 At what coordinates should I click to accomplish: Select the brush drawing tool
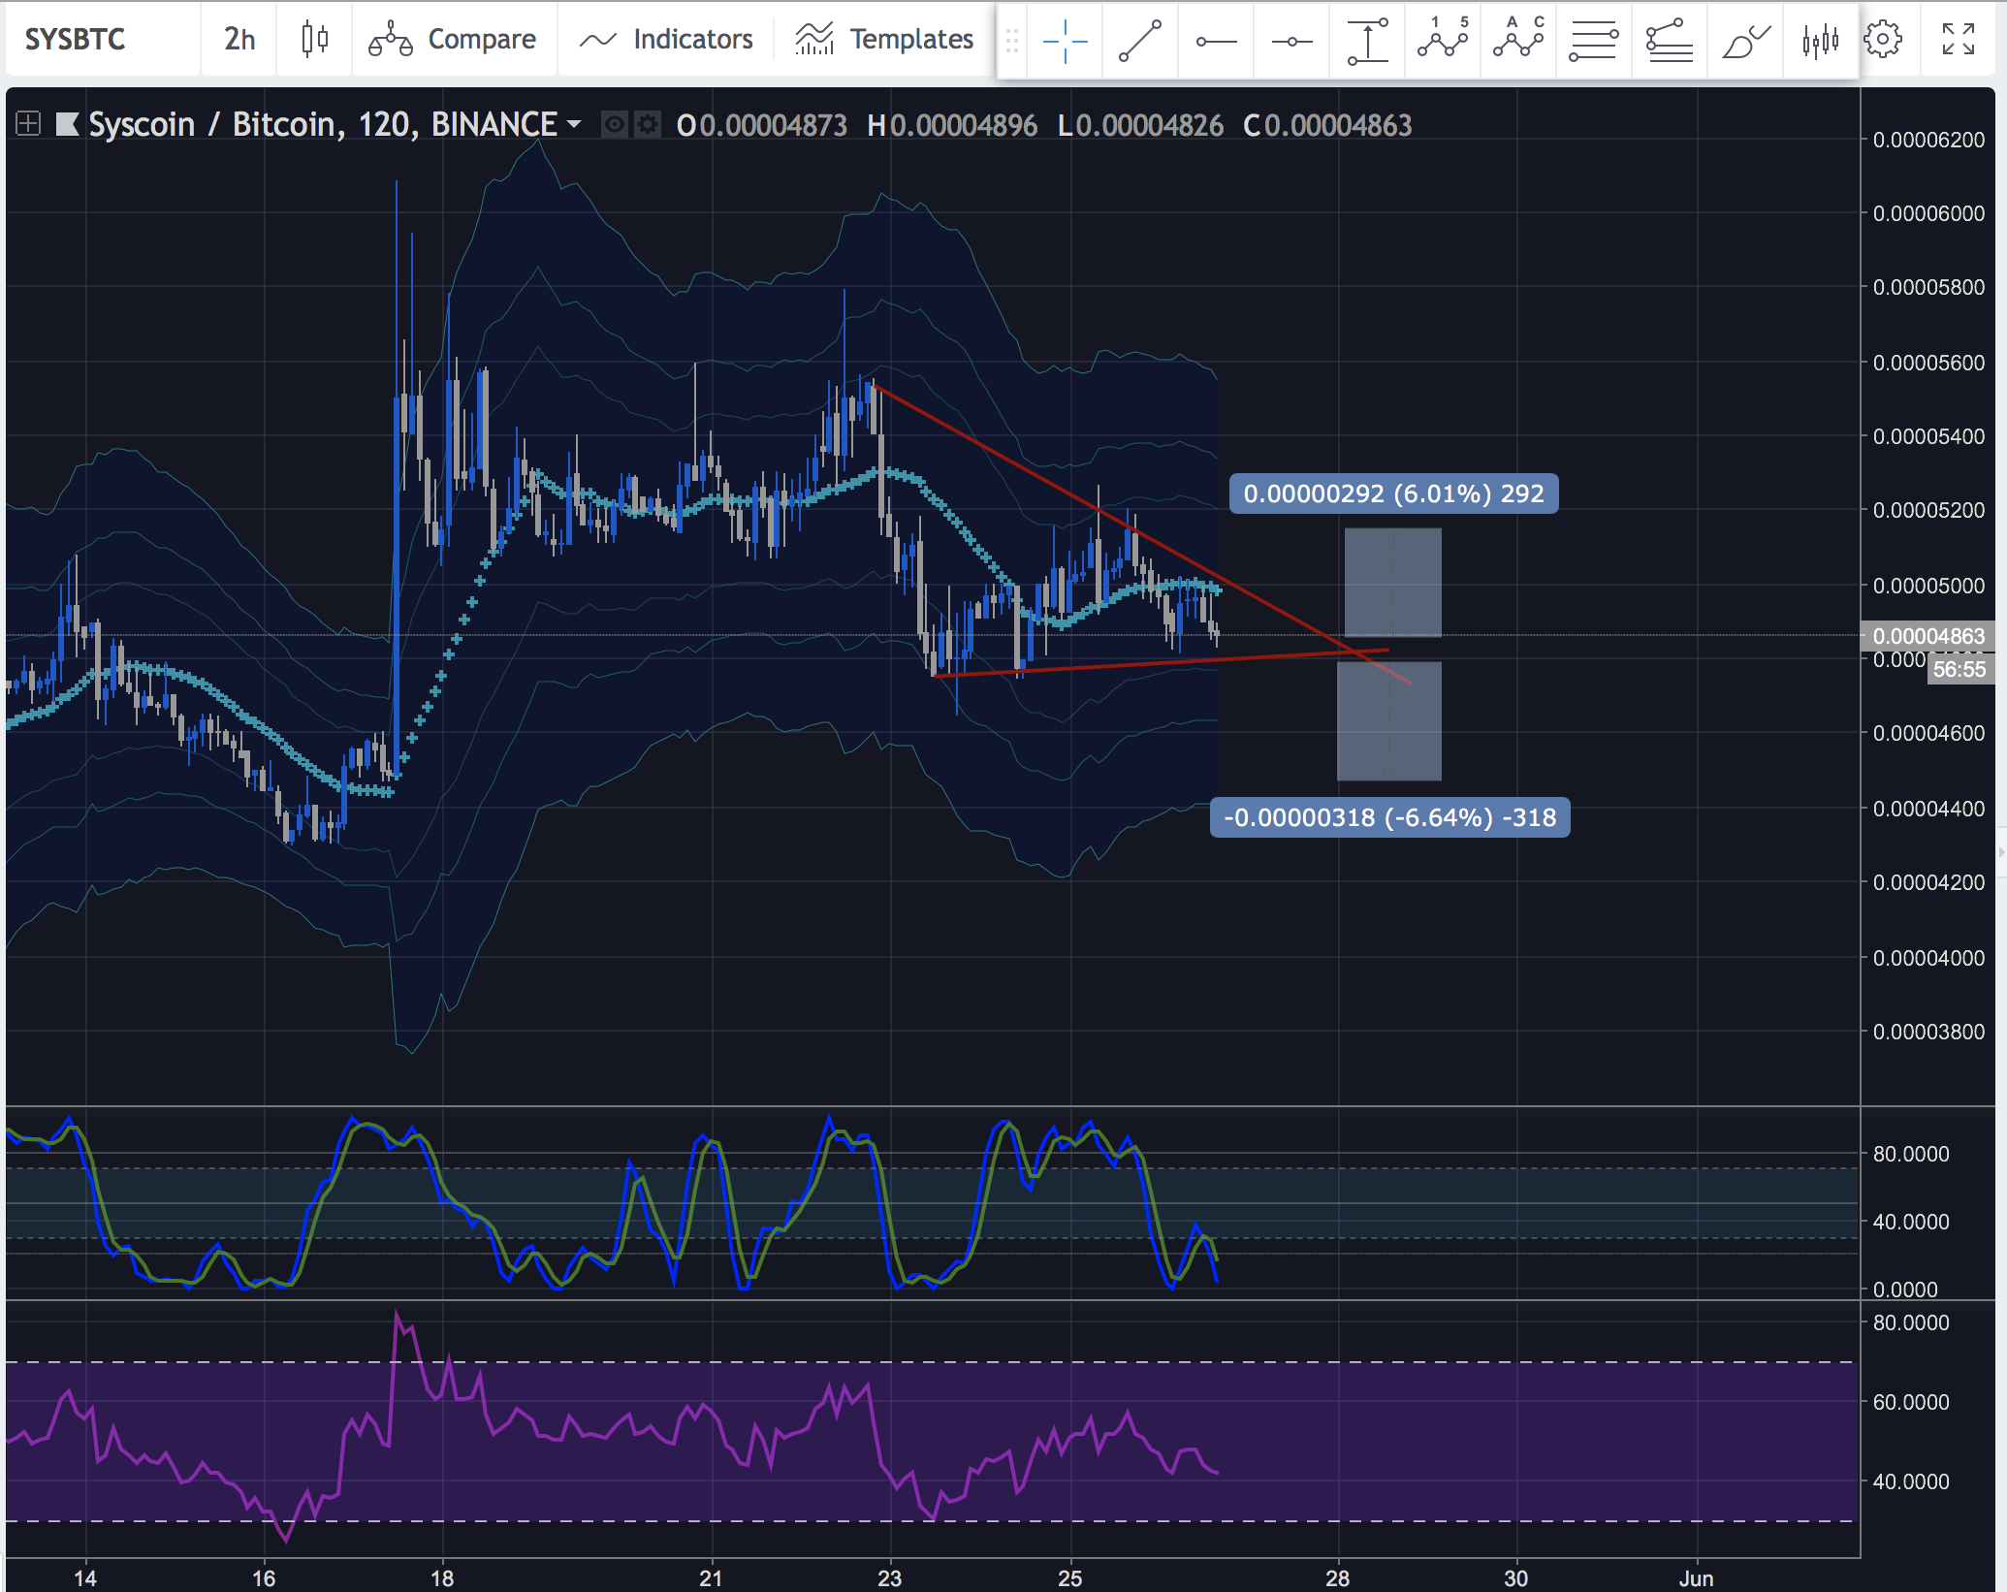click(x=1745, y=41)
